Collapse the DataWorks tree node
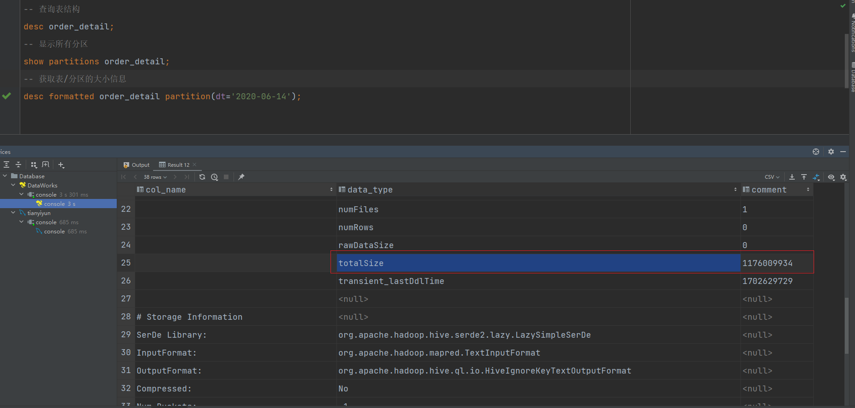Screen dimensions: 855x408 tap(13, 185)
